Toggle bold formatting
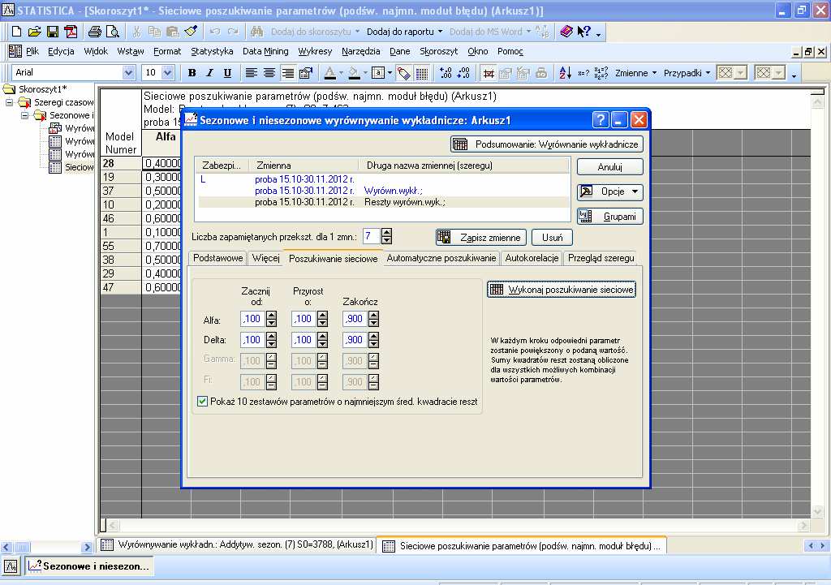Screen dimensions: 831x585 [x=192, y=73]
